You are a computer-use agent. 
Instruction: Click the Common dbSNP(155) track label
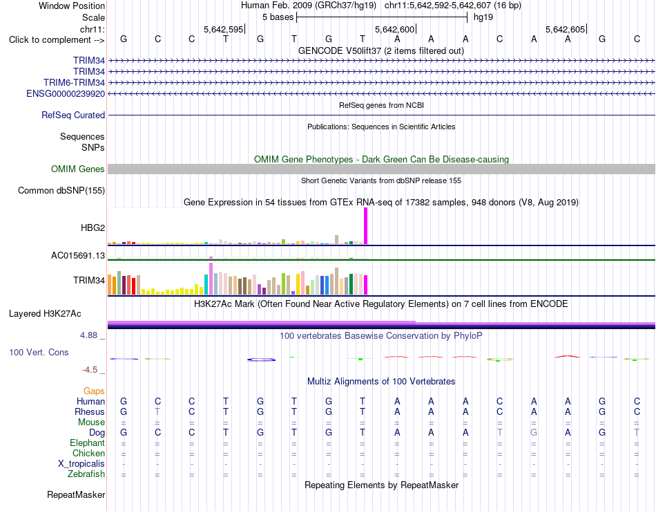click(x=61, y=191)
